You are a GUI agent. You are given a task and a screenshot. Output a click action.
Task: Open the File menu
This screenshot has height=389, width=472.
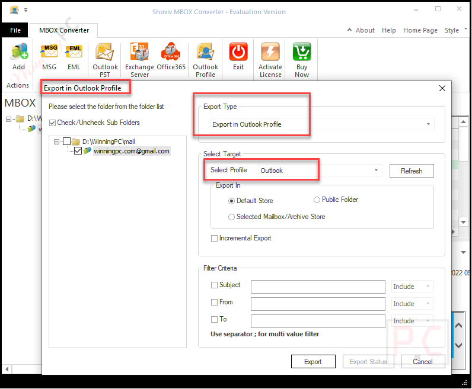pos(15,30)
